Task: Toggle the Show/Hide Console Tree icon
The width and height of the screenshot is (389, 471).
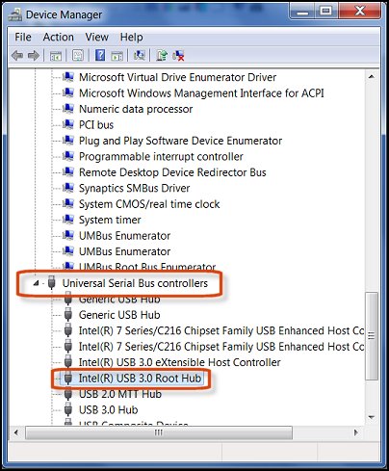Action: [x=56, y=56]
